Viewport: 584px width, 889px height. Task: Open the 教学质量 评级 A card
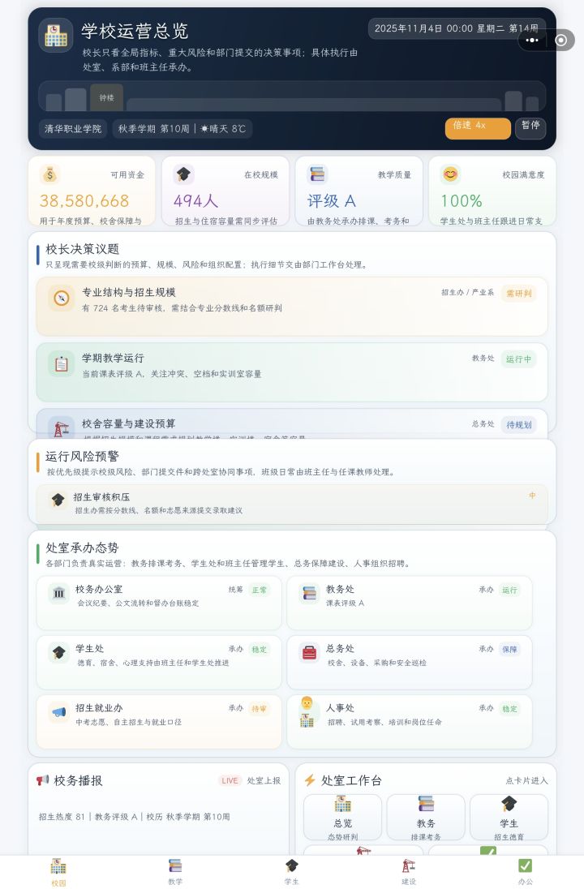pyautogui.click(x=359, y=191)
